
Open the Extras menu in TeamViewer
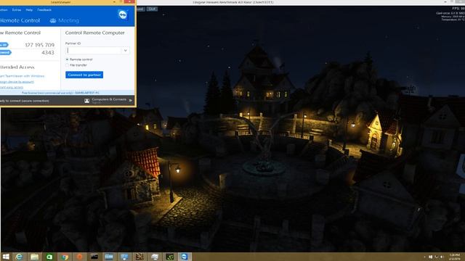(17, 9)
